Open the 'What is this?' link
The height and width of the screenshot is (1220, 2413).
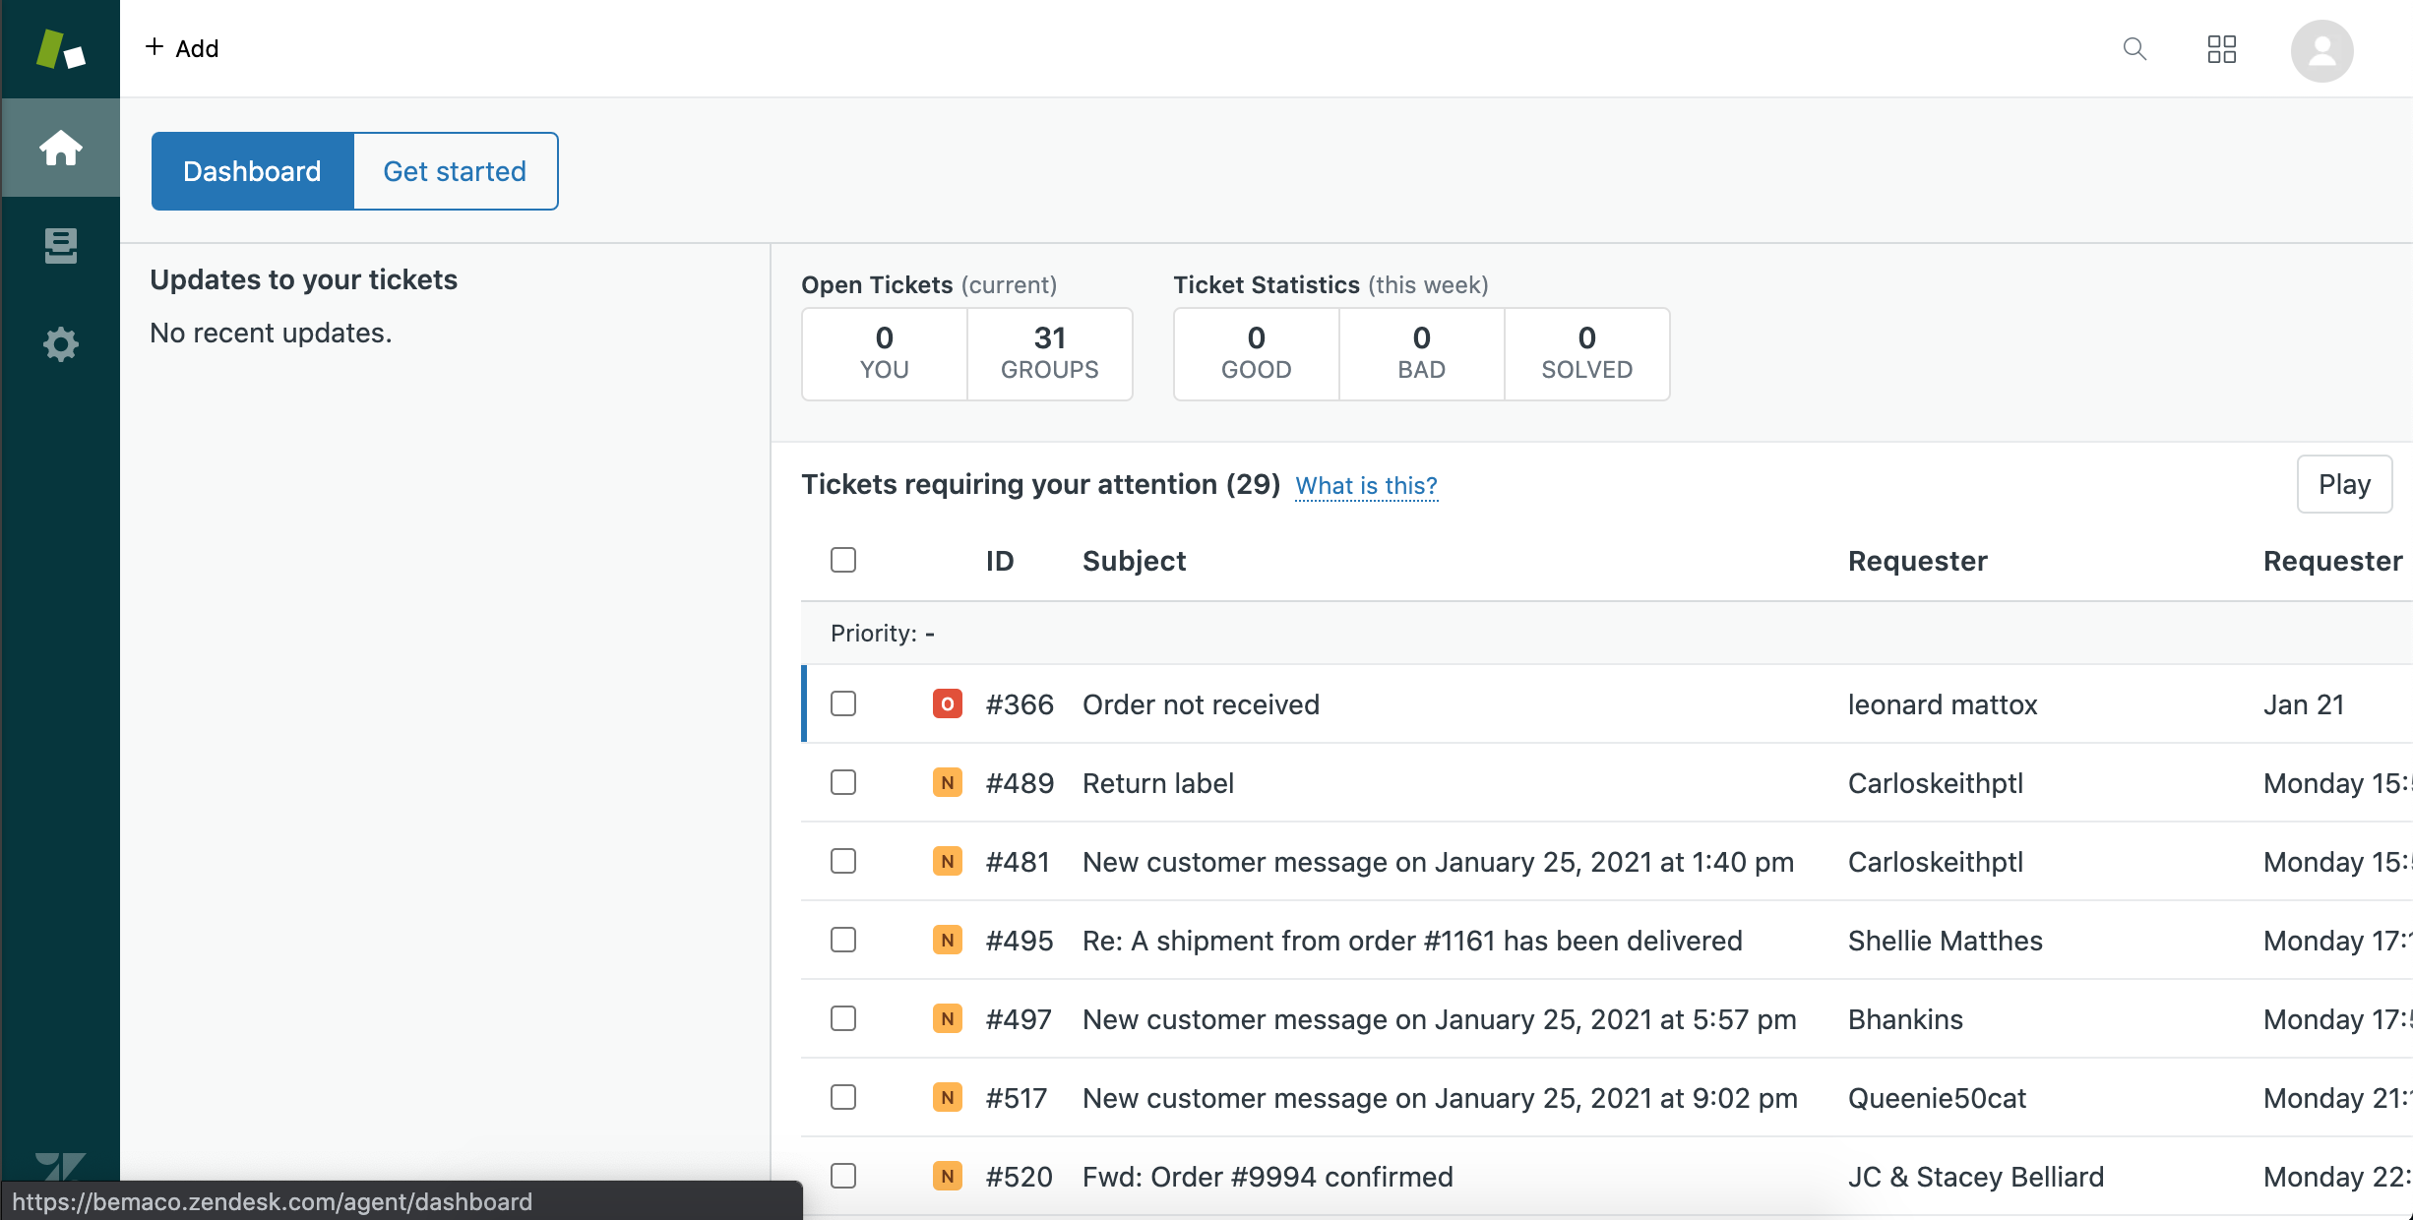[x=1366, y=485]
